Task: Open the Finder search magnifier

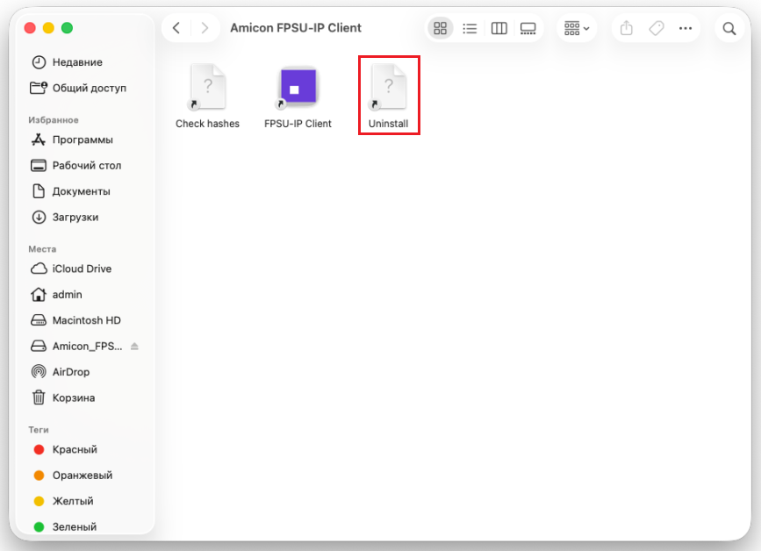Action: (729, 29)
